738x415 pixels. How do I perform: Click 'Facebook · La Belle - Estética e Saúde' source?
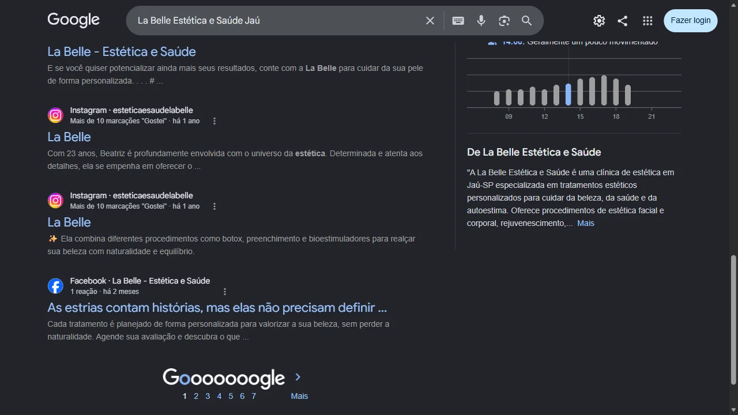click(140, 281)
